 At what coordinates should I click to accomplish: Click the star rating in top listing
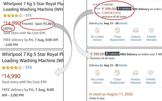13,16
